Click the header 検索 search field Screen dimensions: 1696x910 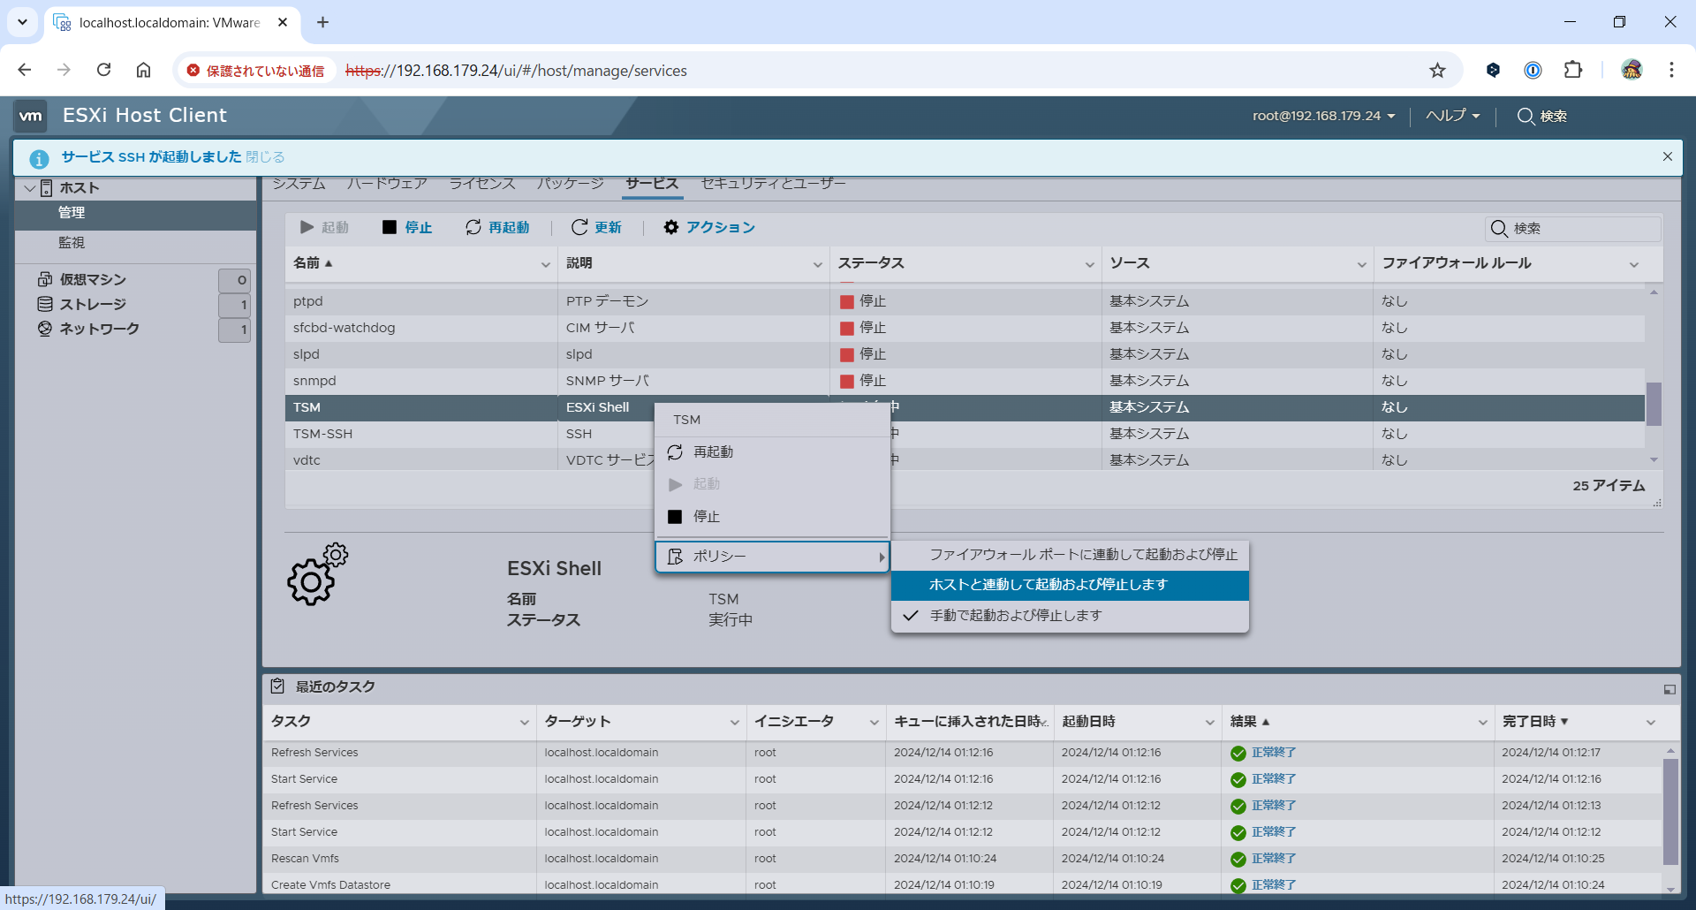[x=1542, y=116]
